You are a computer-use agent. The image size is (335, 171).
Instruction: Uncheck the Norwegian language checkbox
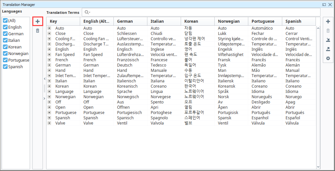pyautogui.click(x=5, y=54)
